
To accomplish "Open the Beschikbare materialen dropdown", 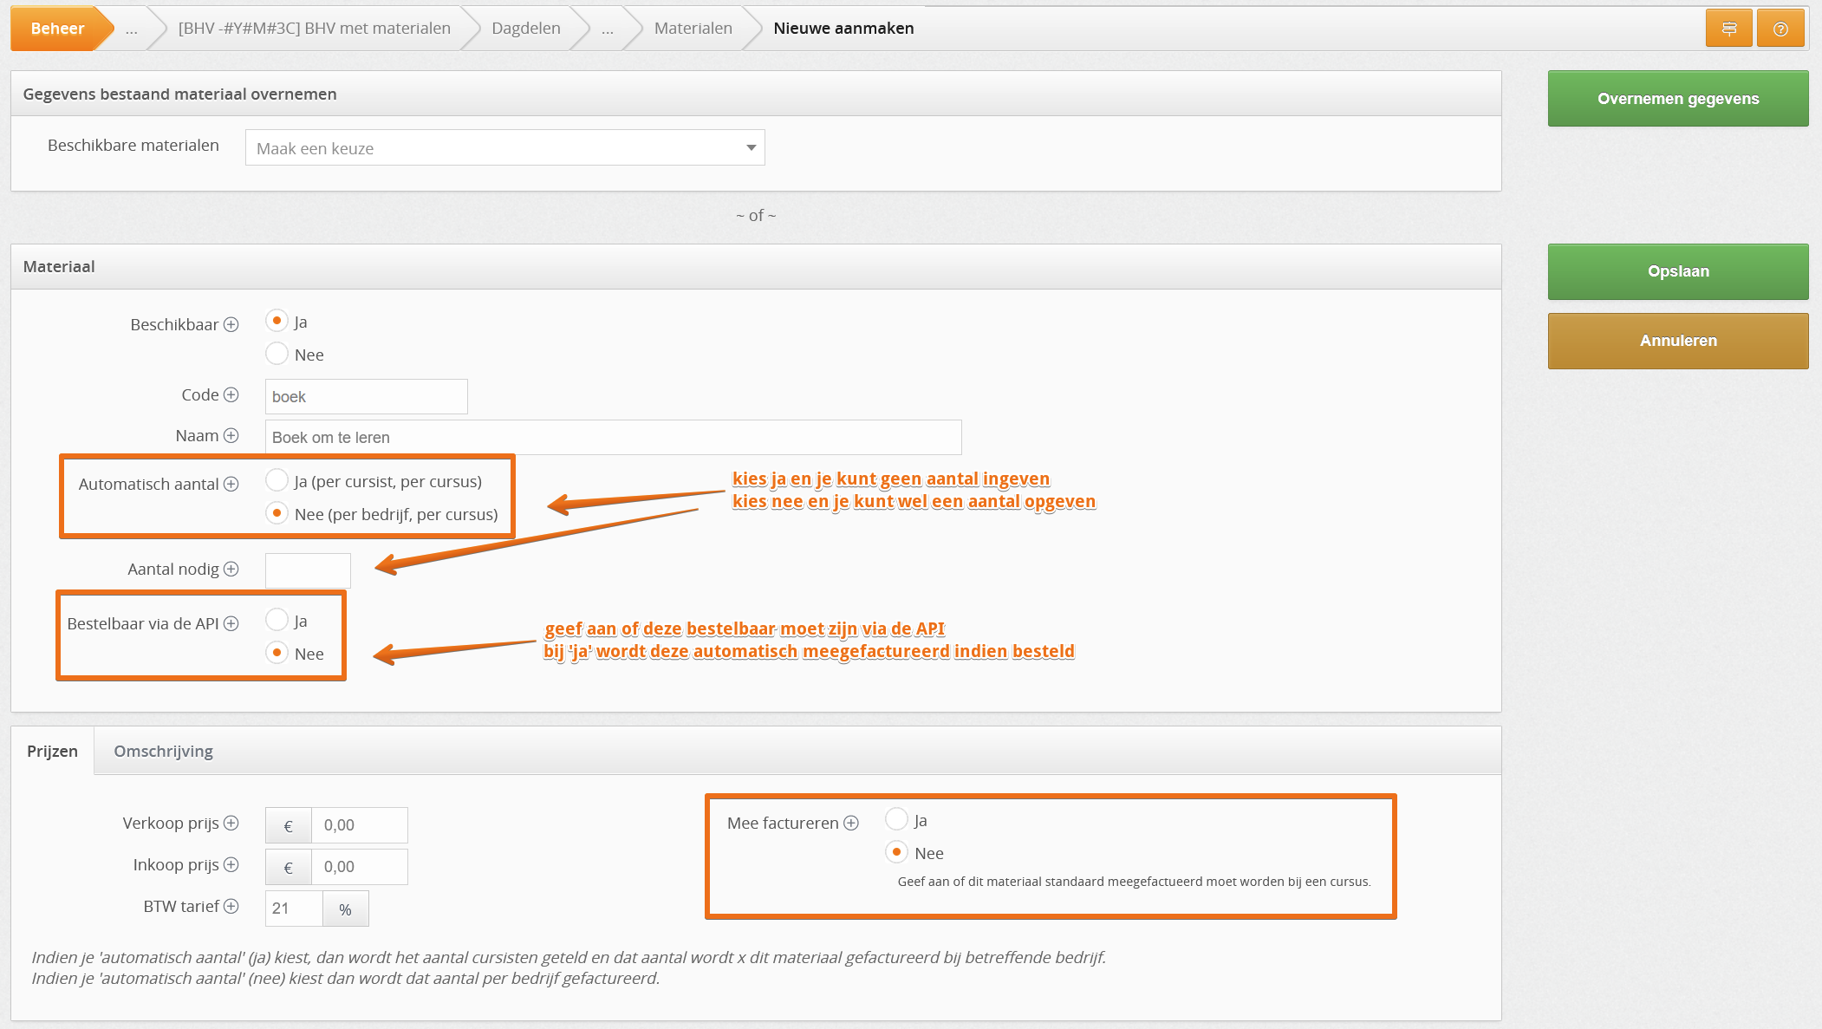I will tap(504, 148).
